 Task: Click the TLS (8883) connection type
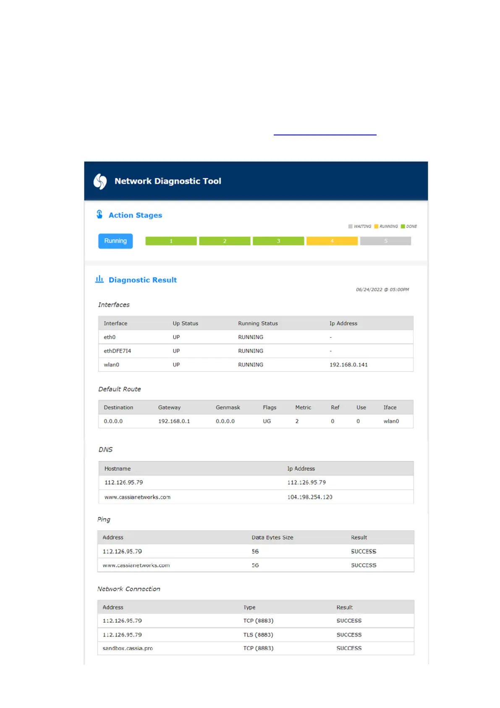pos(258,635)
